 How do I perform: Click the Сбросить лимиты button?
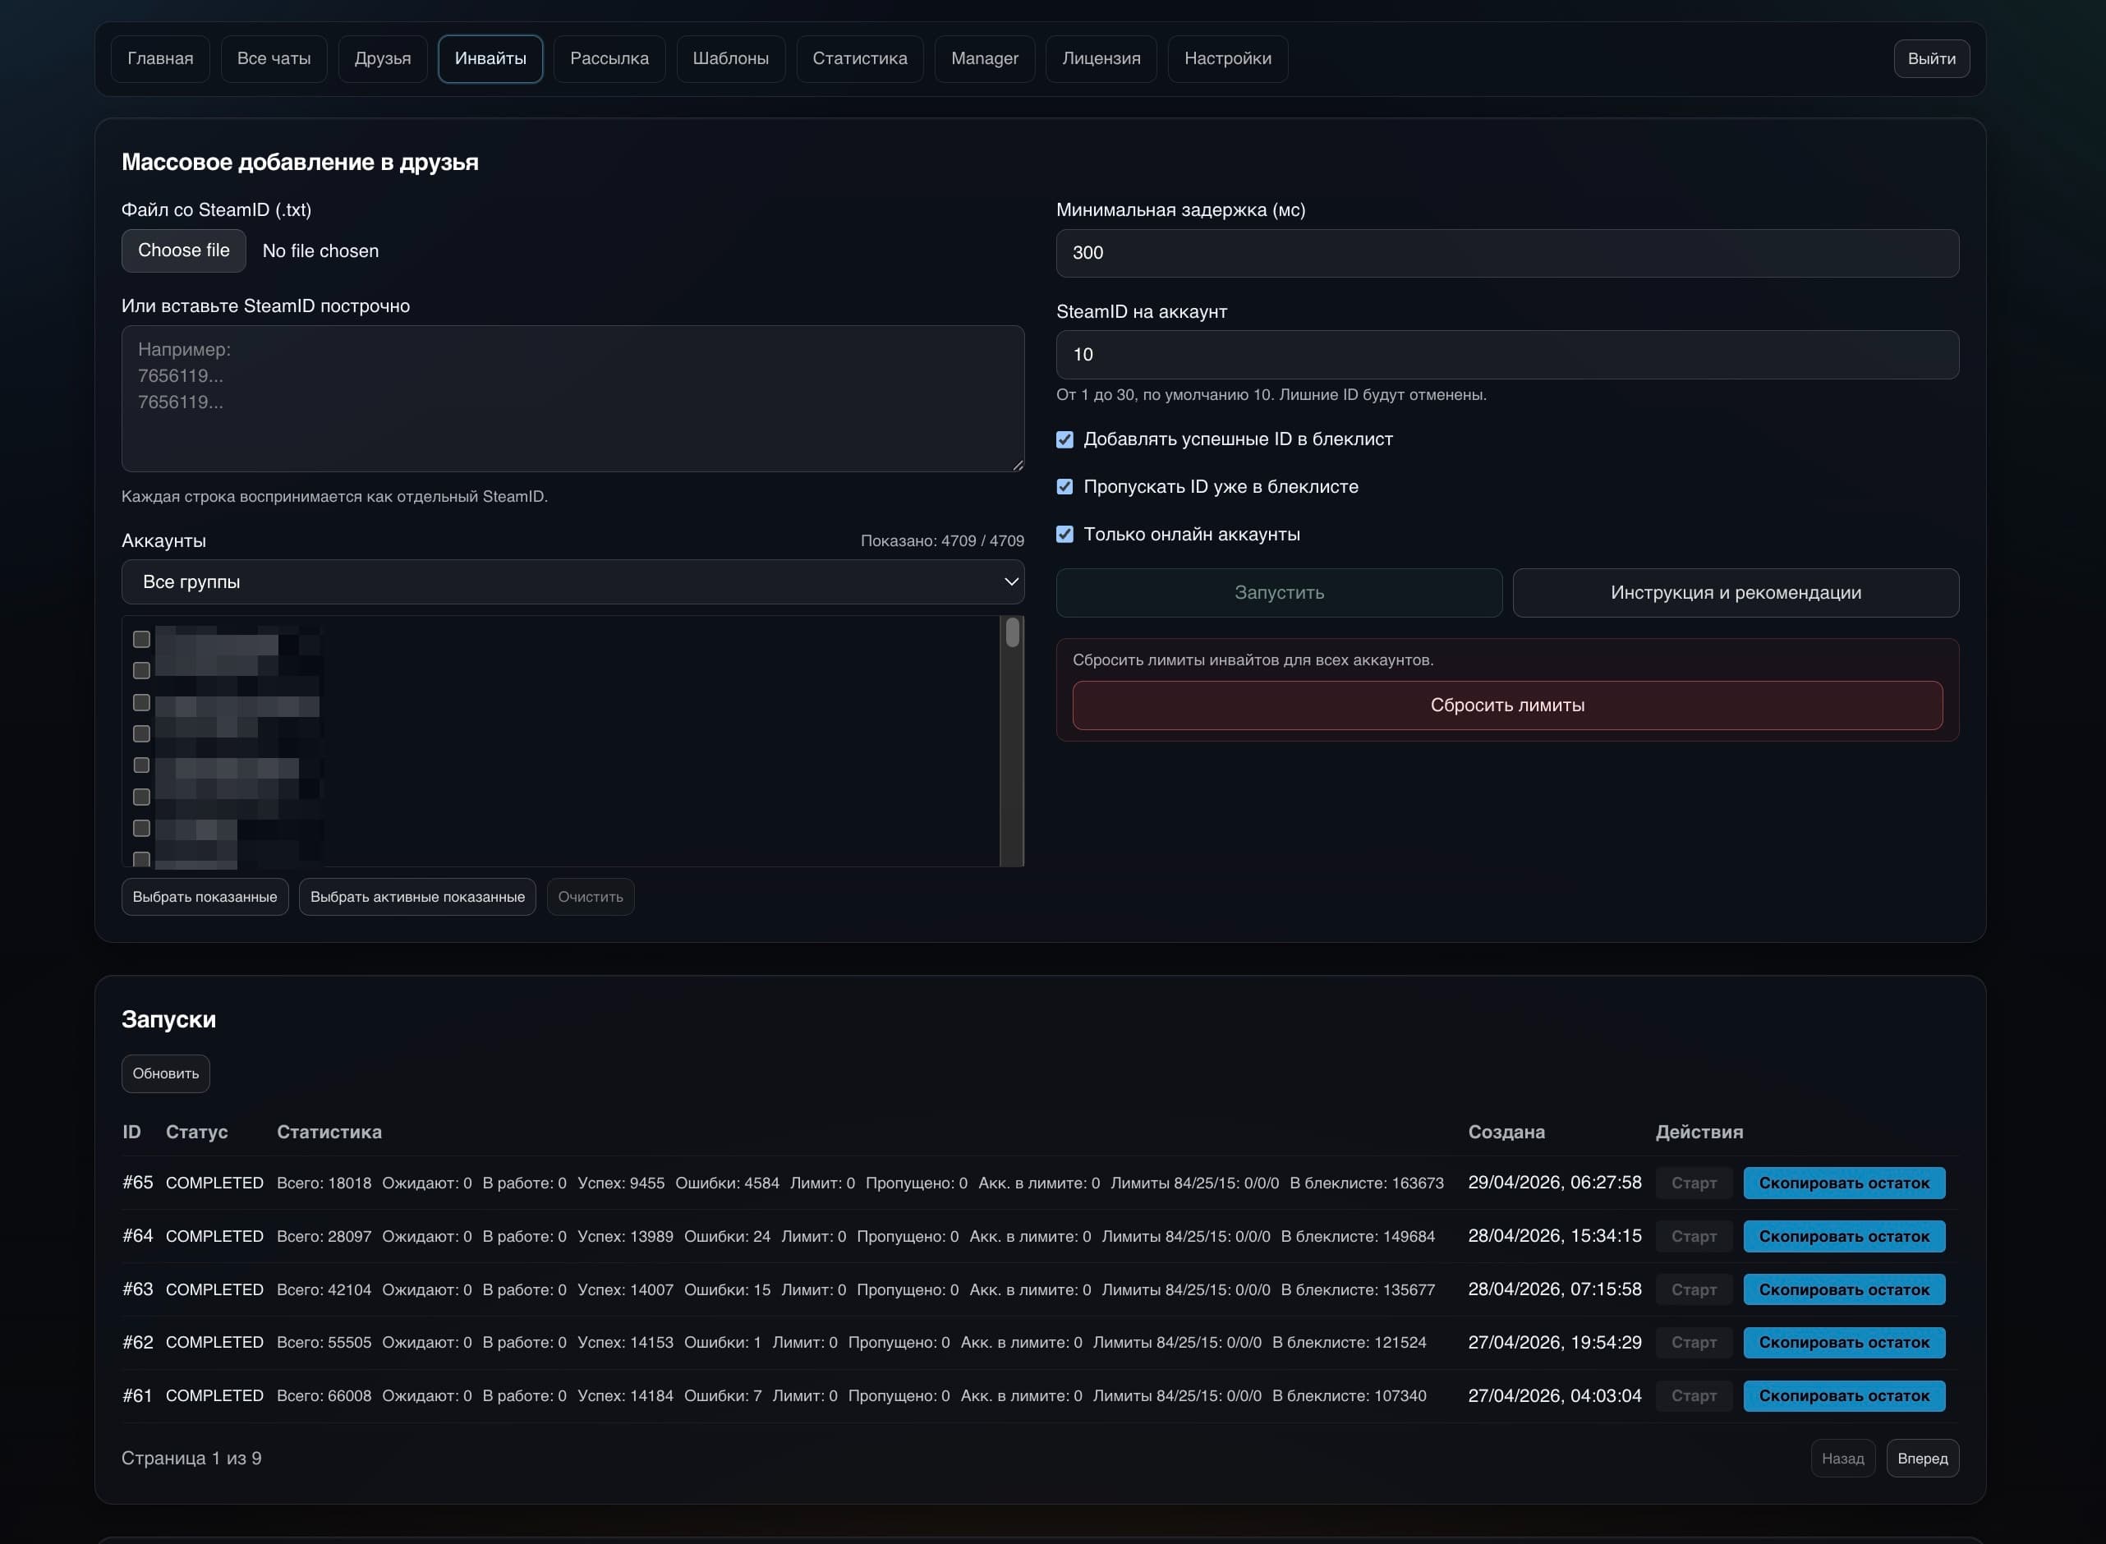[1507, 705]
